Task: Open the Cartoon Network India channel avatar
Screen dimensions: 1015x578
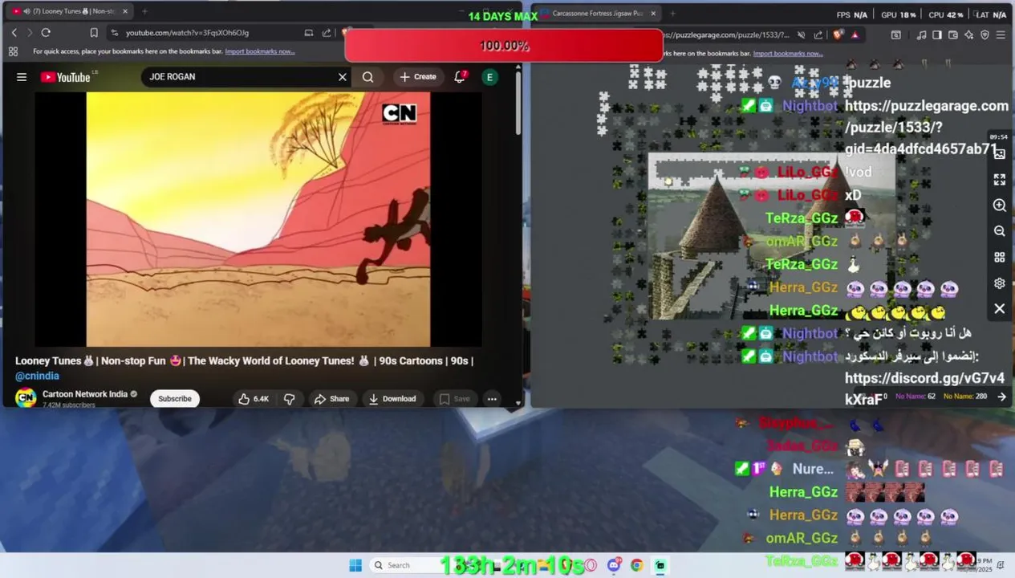Action: coord(26,398)
